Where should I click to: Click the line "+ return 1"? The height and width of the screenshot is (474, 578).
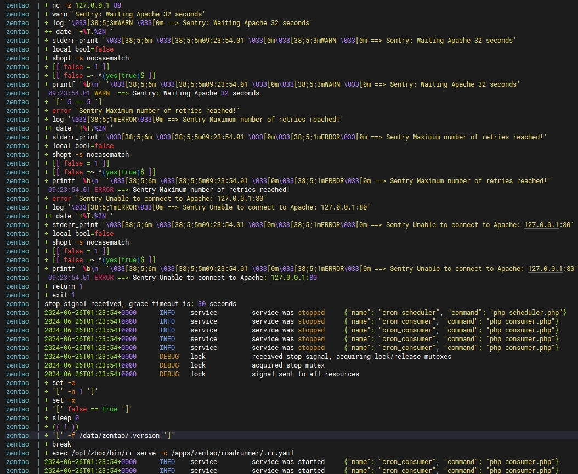click(64, 286)
